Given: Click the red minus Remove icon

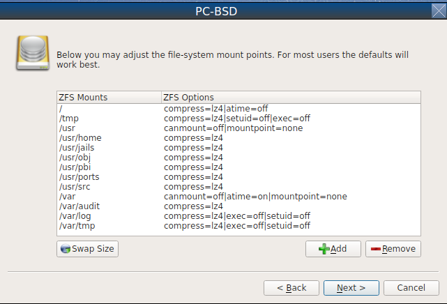Looking at the screenshot, I should pyautogui.click(x=376, y=249).
